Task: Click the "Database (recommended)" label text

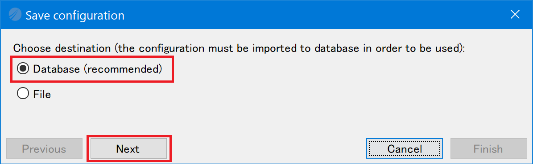Action: click(98, 69)
